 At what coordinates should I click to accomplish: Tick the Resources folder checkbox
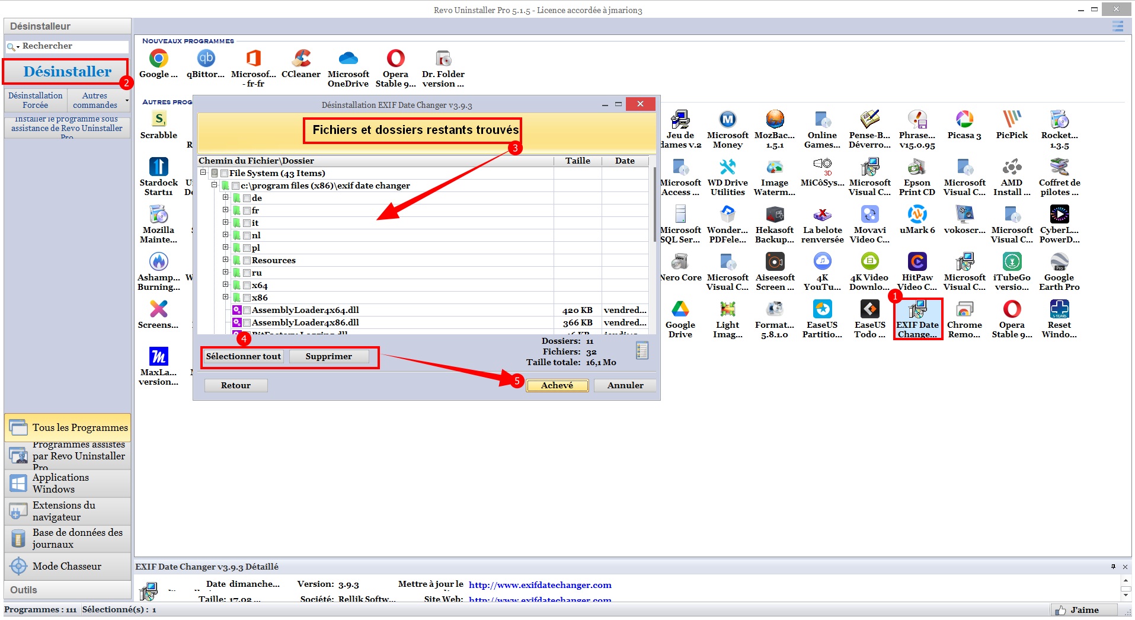(x=247, y=261)
